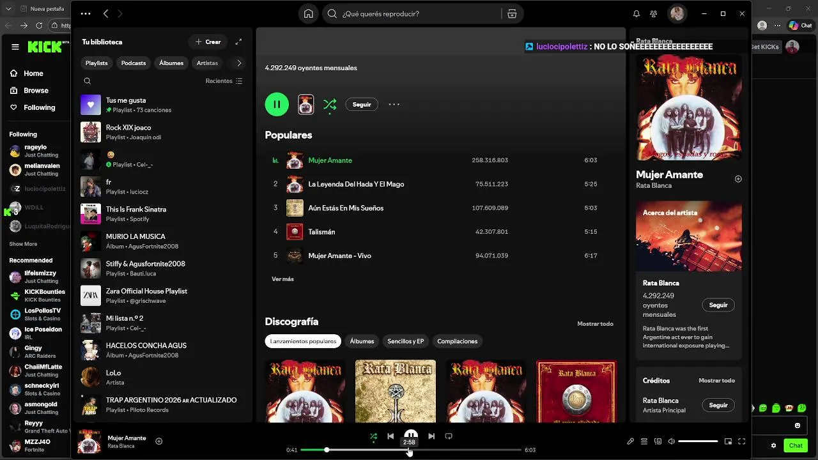The width and height of the screenshot is (818, 460).
Task: Click Mostrar todo next to Discografía
Action: [595, 324]
